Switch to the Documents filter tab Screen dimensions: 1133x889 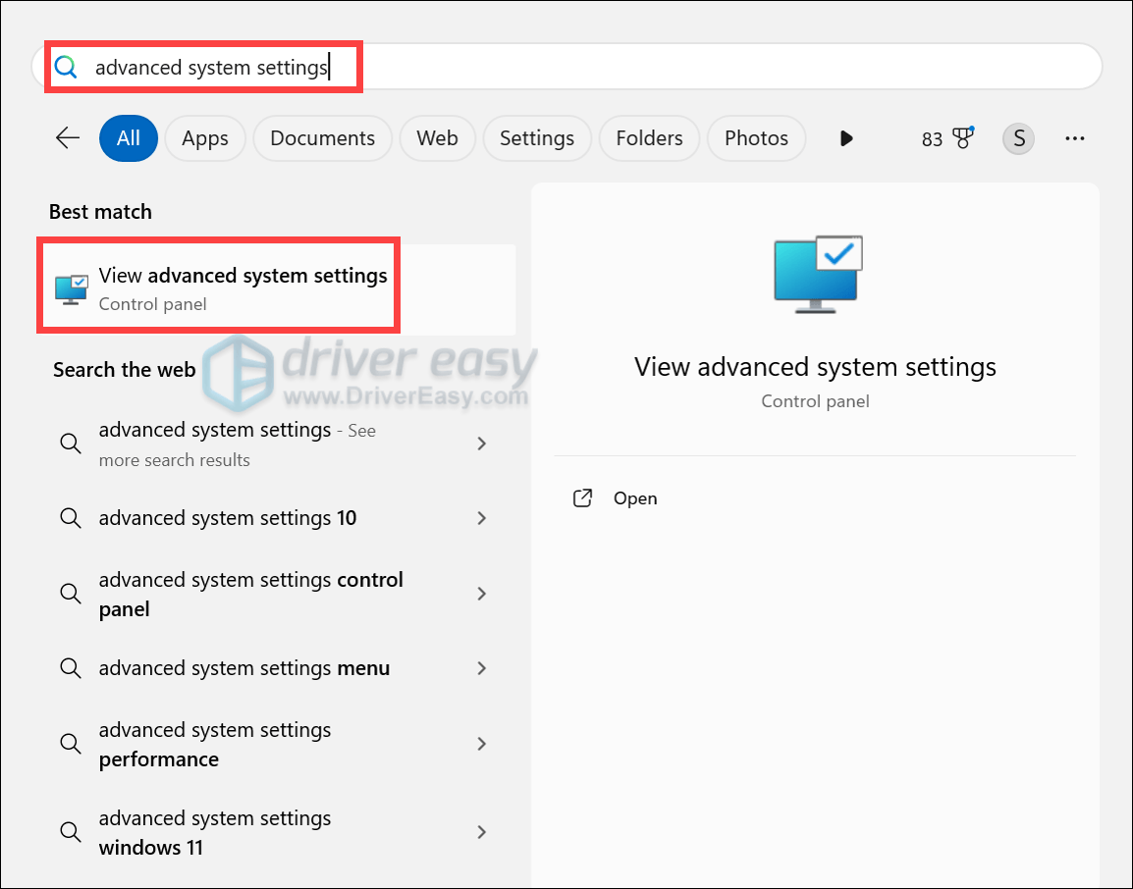(x=322, y=138)
